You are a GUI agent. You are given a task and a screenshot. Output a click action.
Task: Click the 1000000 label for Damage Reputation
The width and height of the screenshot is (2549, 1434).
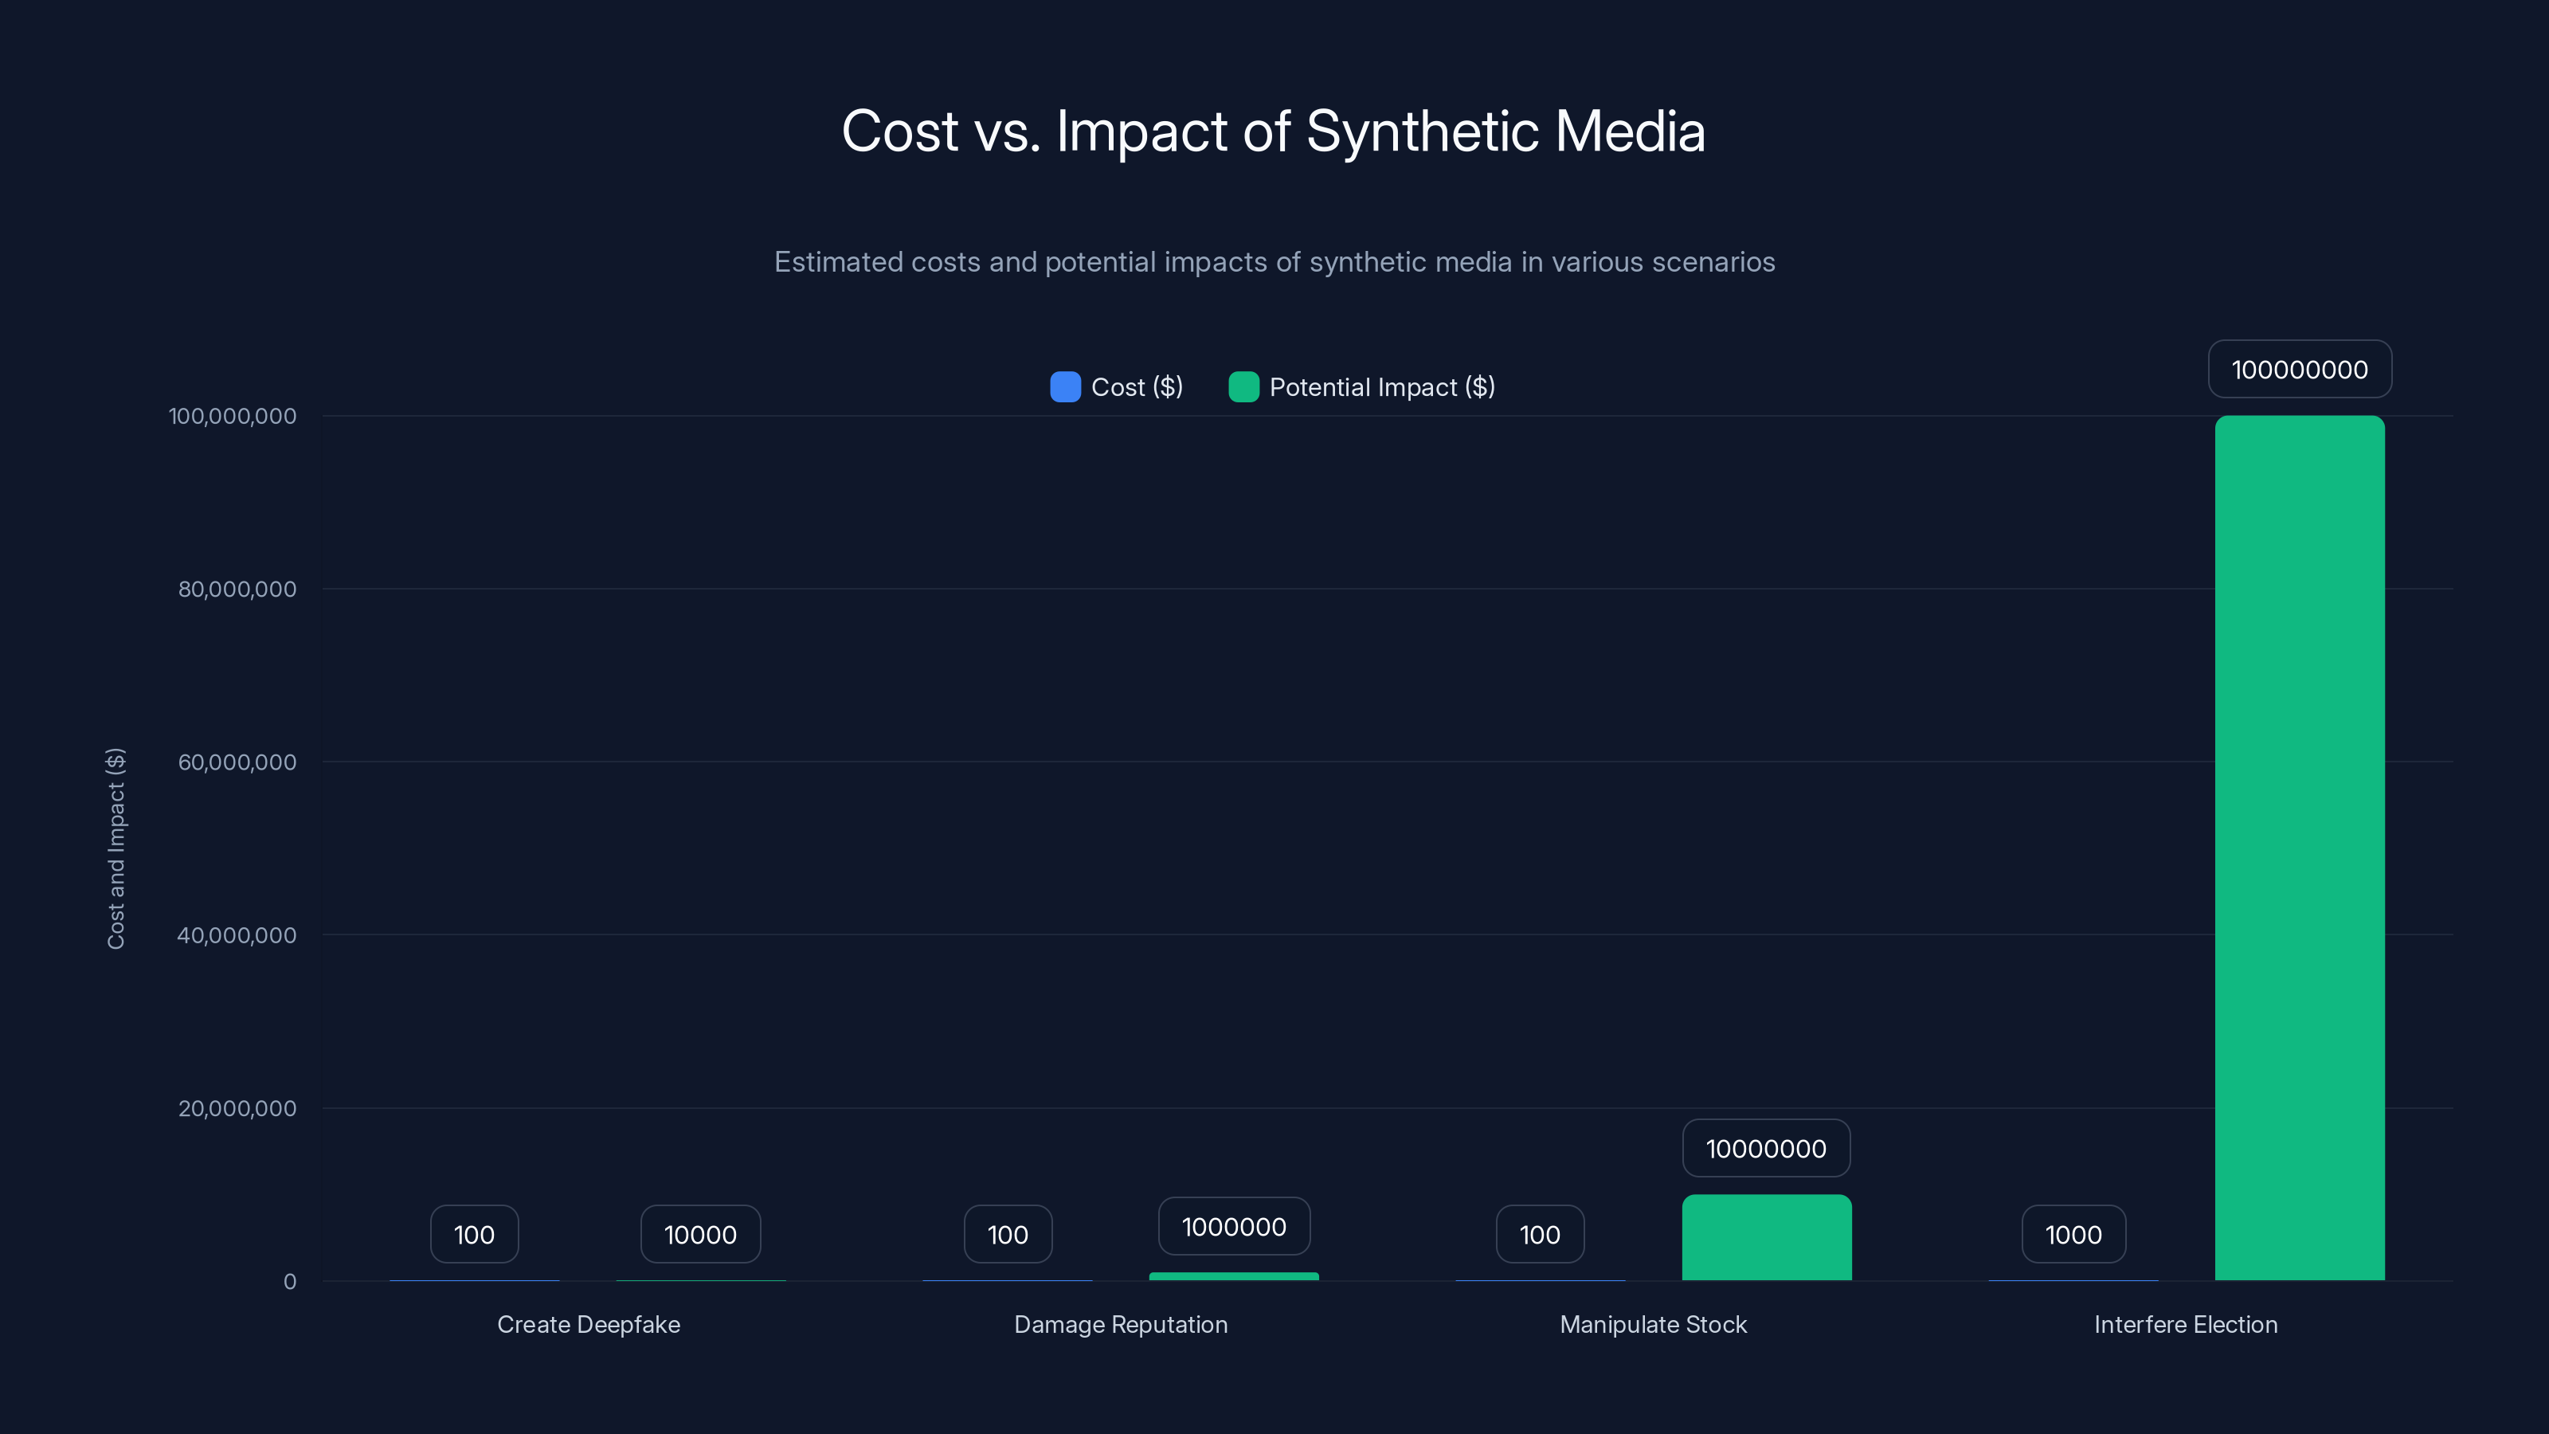click(1233, 1226)
